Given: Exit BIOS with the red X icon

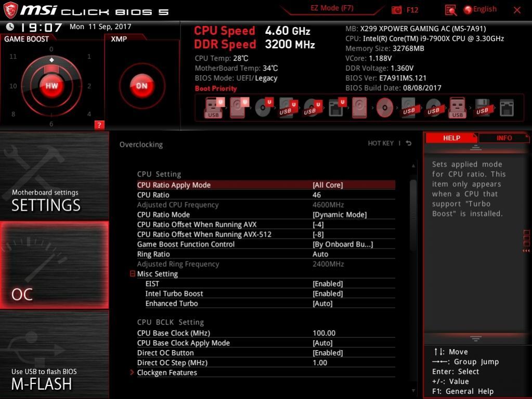Looking at the screenshot, I should click(517, 10).
